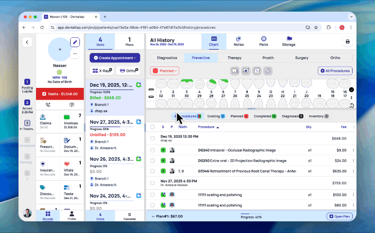Click the Open Plan button
The width and height of the screenshot is (375, 233).
pyautogui.click(x=339, y=216)
